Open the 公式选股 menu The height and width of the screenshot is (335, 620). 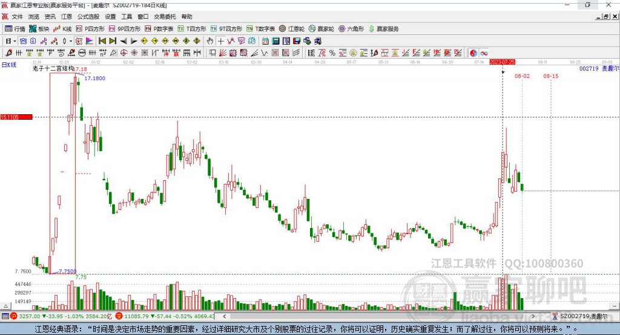88,16
